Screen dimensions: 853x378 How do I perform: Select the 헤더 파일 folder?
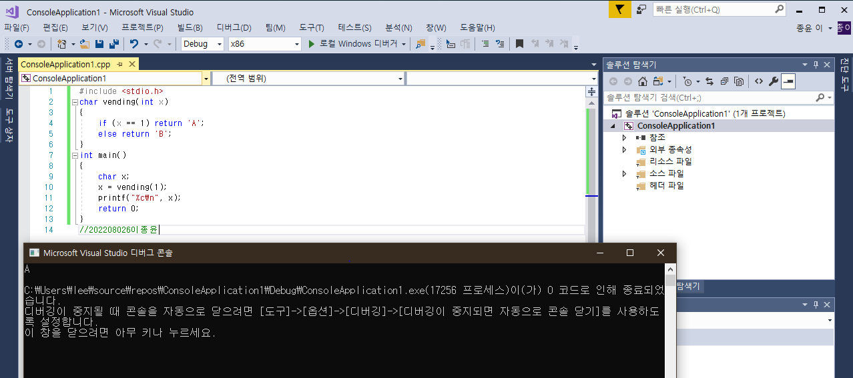pyautogui.click(x=666, y=185)
